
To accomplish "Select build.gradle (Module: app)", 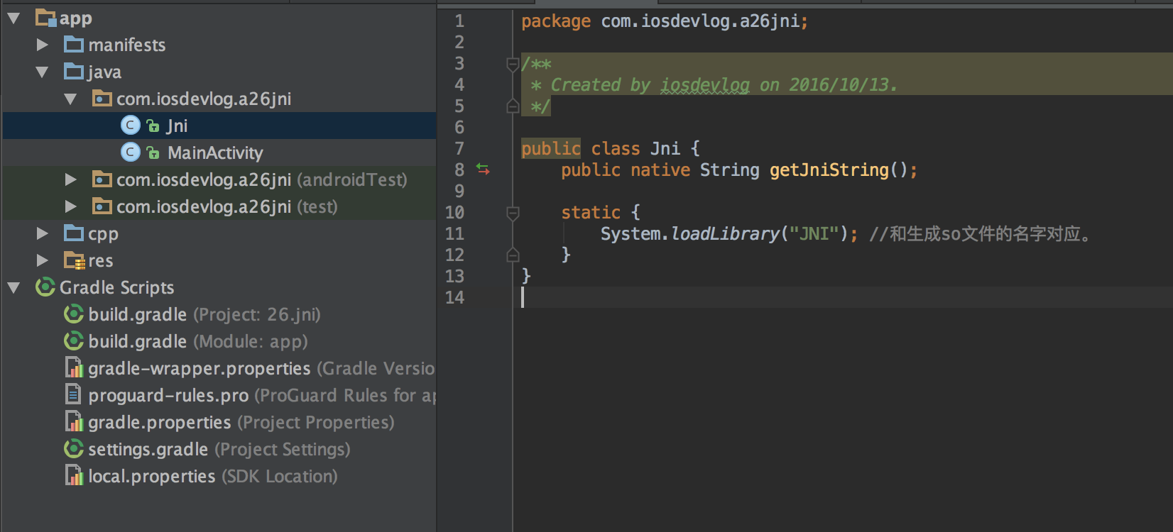I will click(x=198, y=341).
